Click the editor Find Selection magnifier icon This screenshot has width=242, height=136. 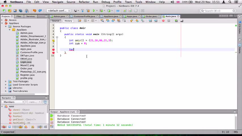[102, 21]
